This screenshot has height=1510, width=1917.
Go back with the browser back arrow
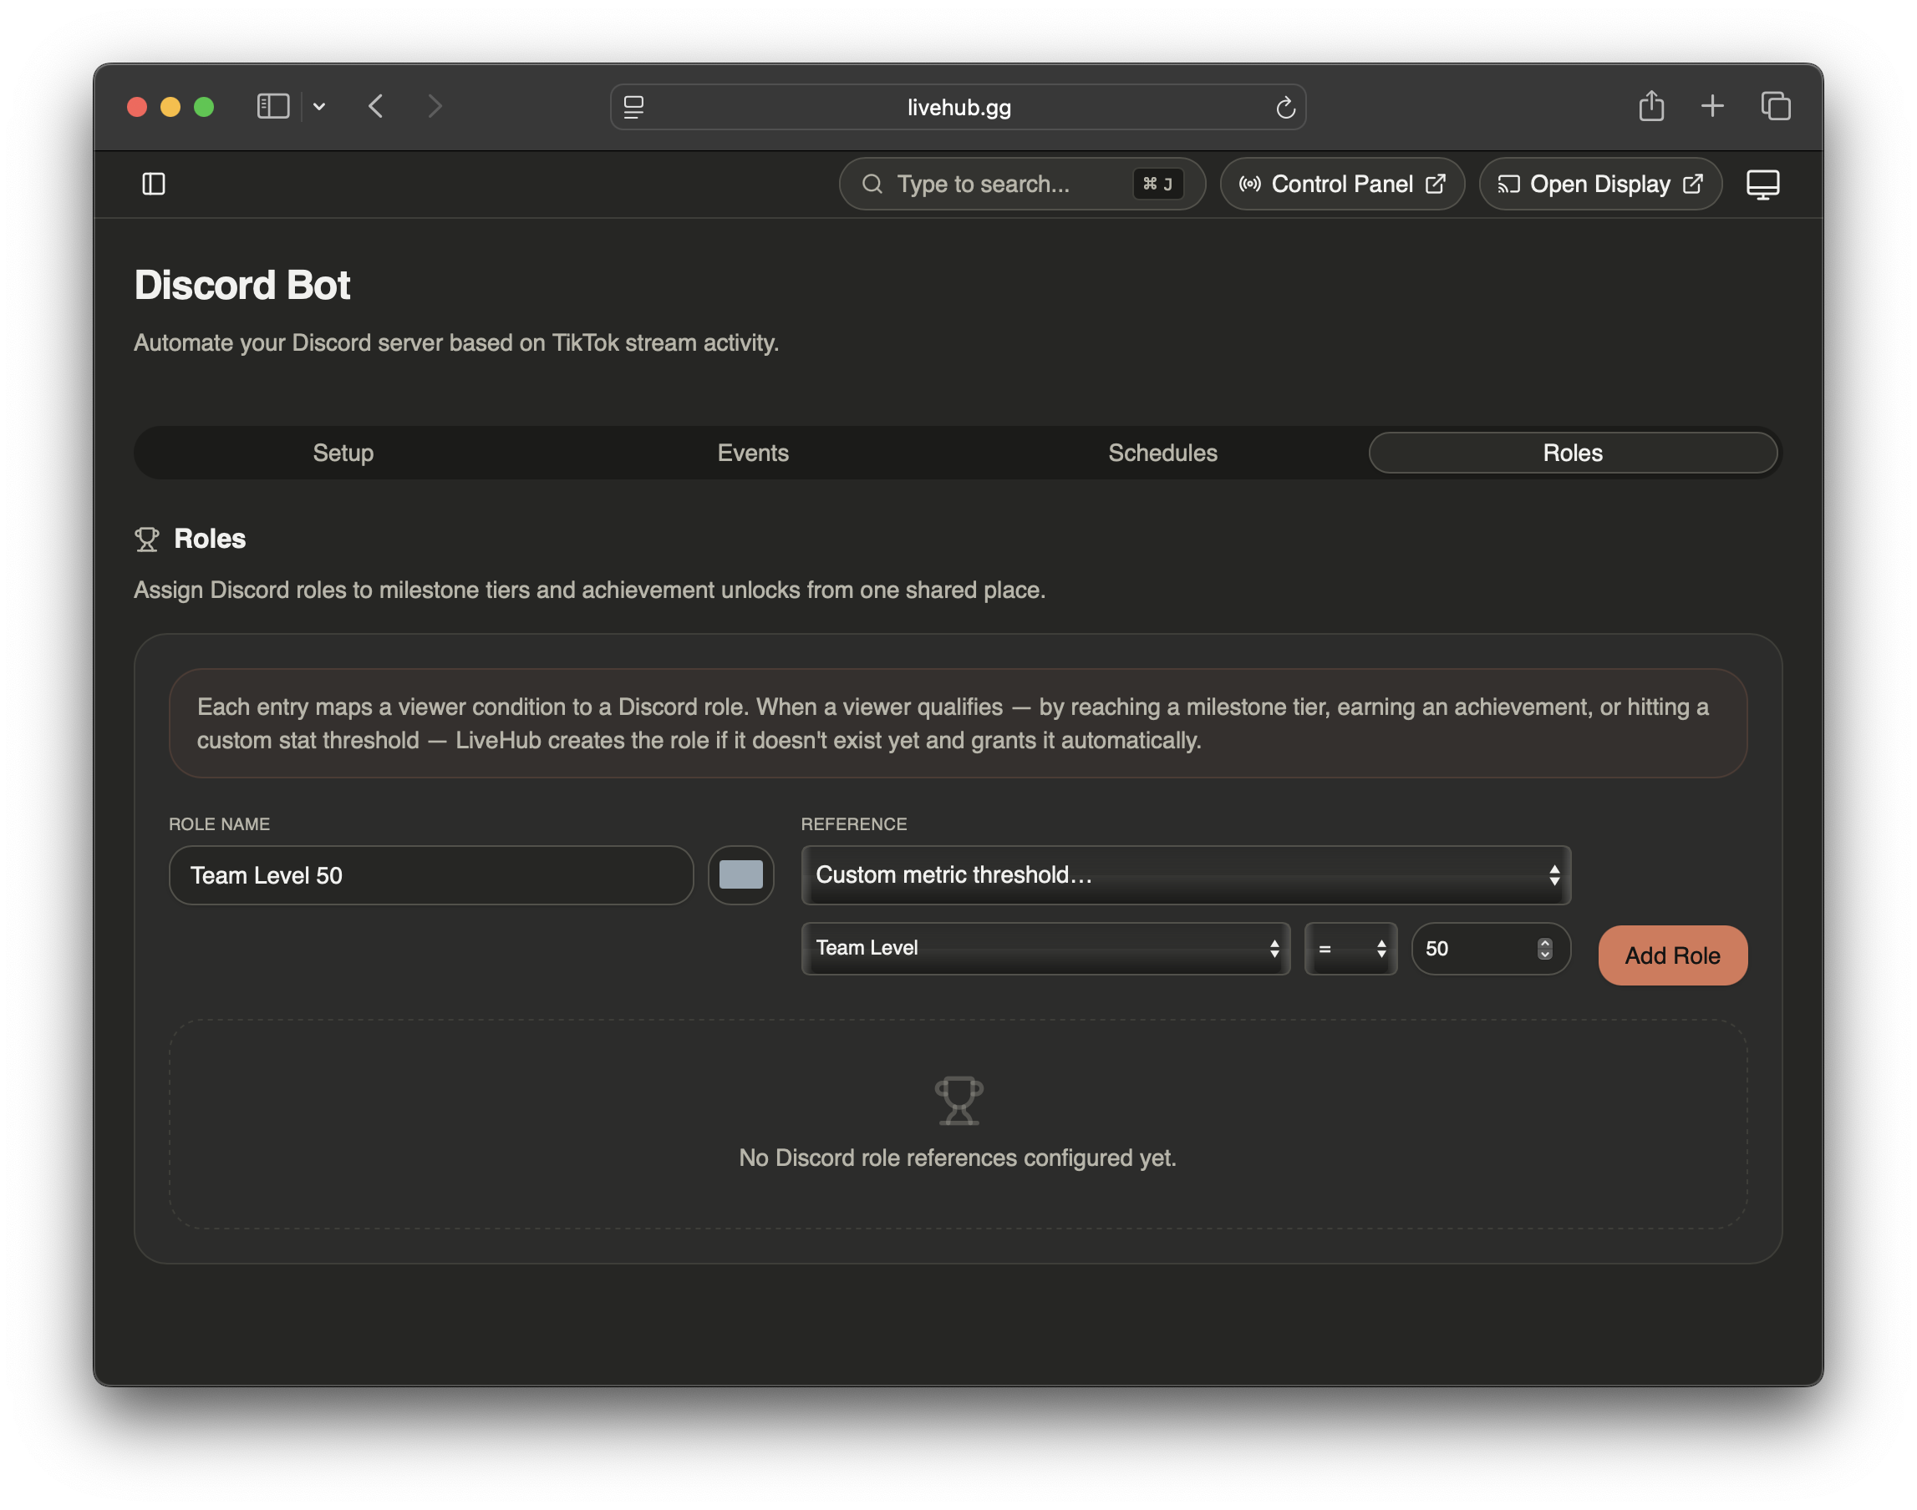click(x=376, y=107)
